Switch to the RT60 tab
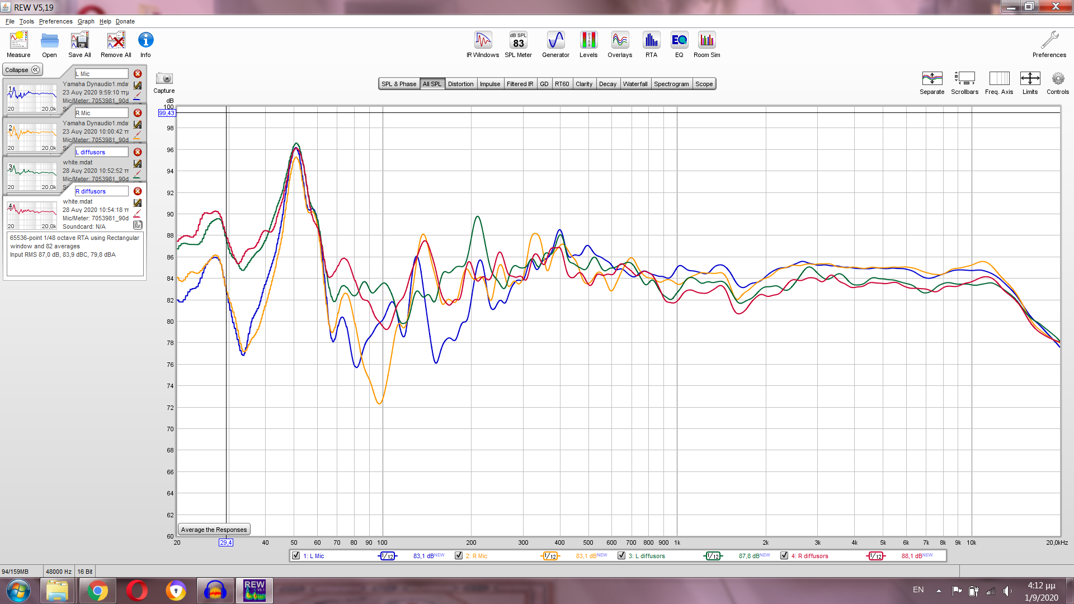The image size is (1074, 604). pyautogui.click(x=562, y=84)
